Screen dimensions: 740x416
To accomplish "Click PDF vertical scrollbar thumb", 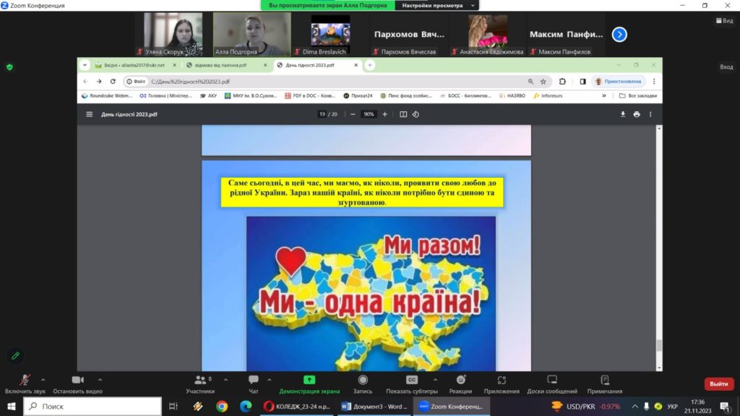I will click(659, 345).
